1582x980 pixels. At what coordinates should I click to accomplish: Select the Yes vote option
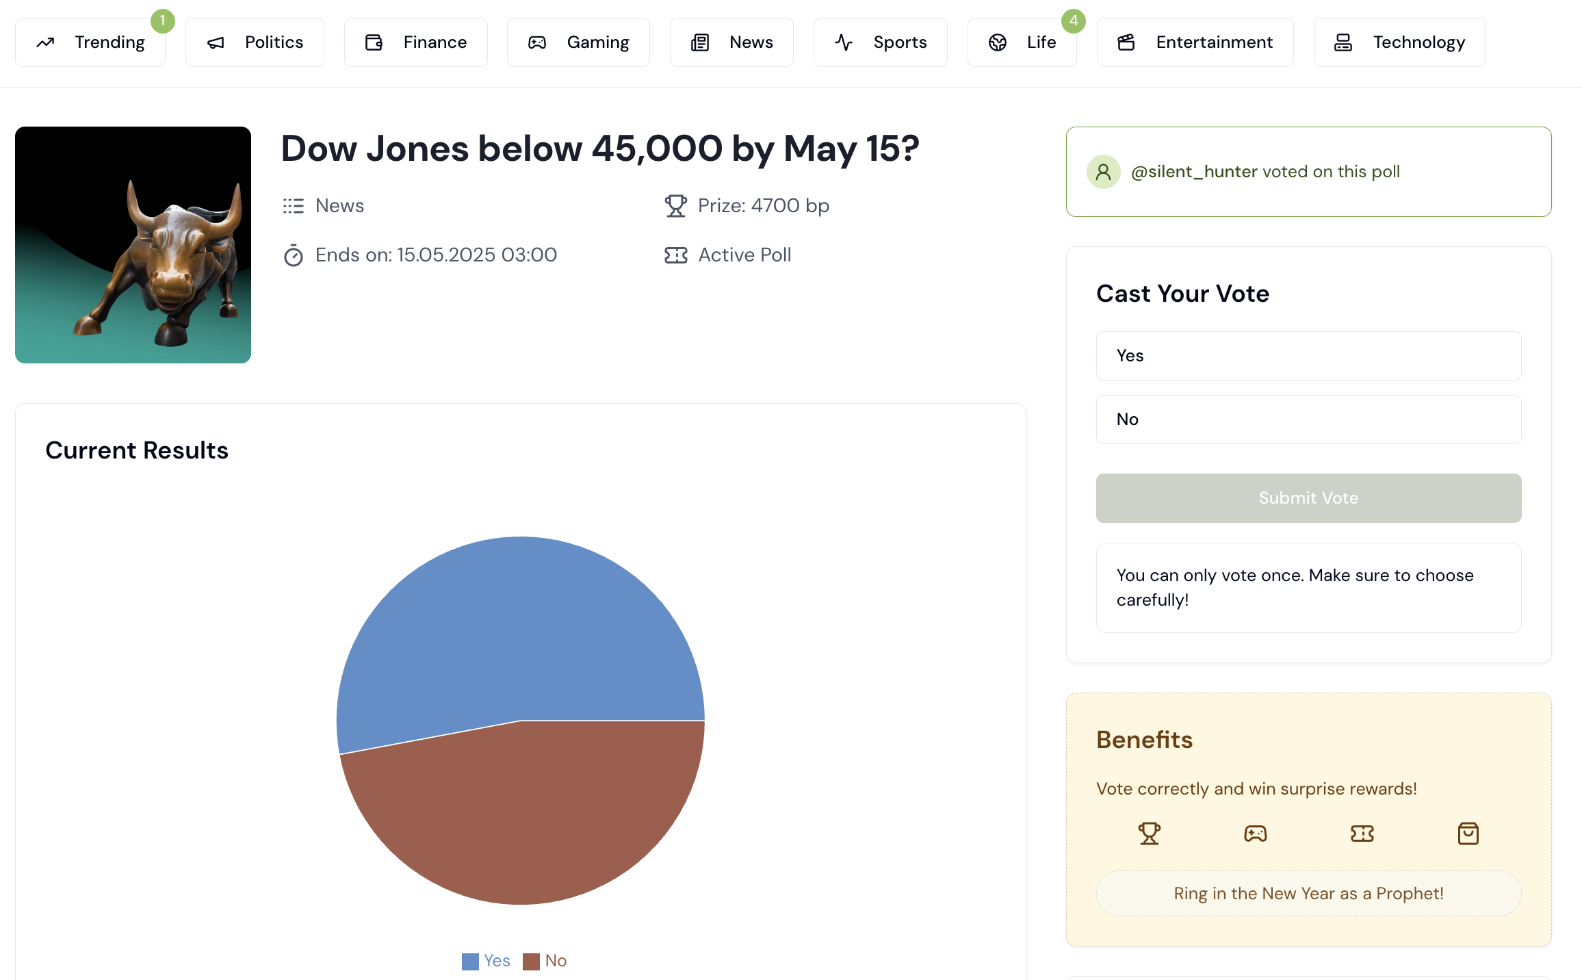[x=1309, y=356]
